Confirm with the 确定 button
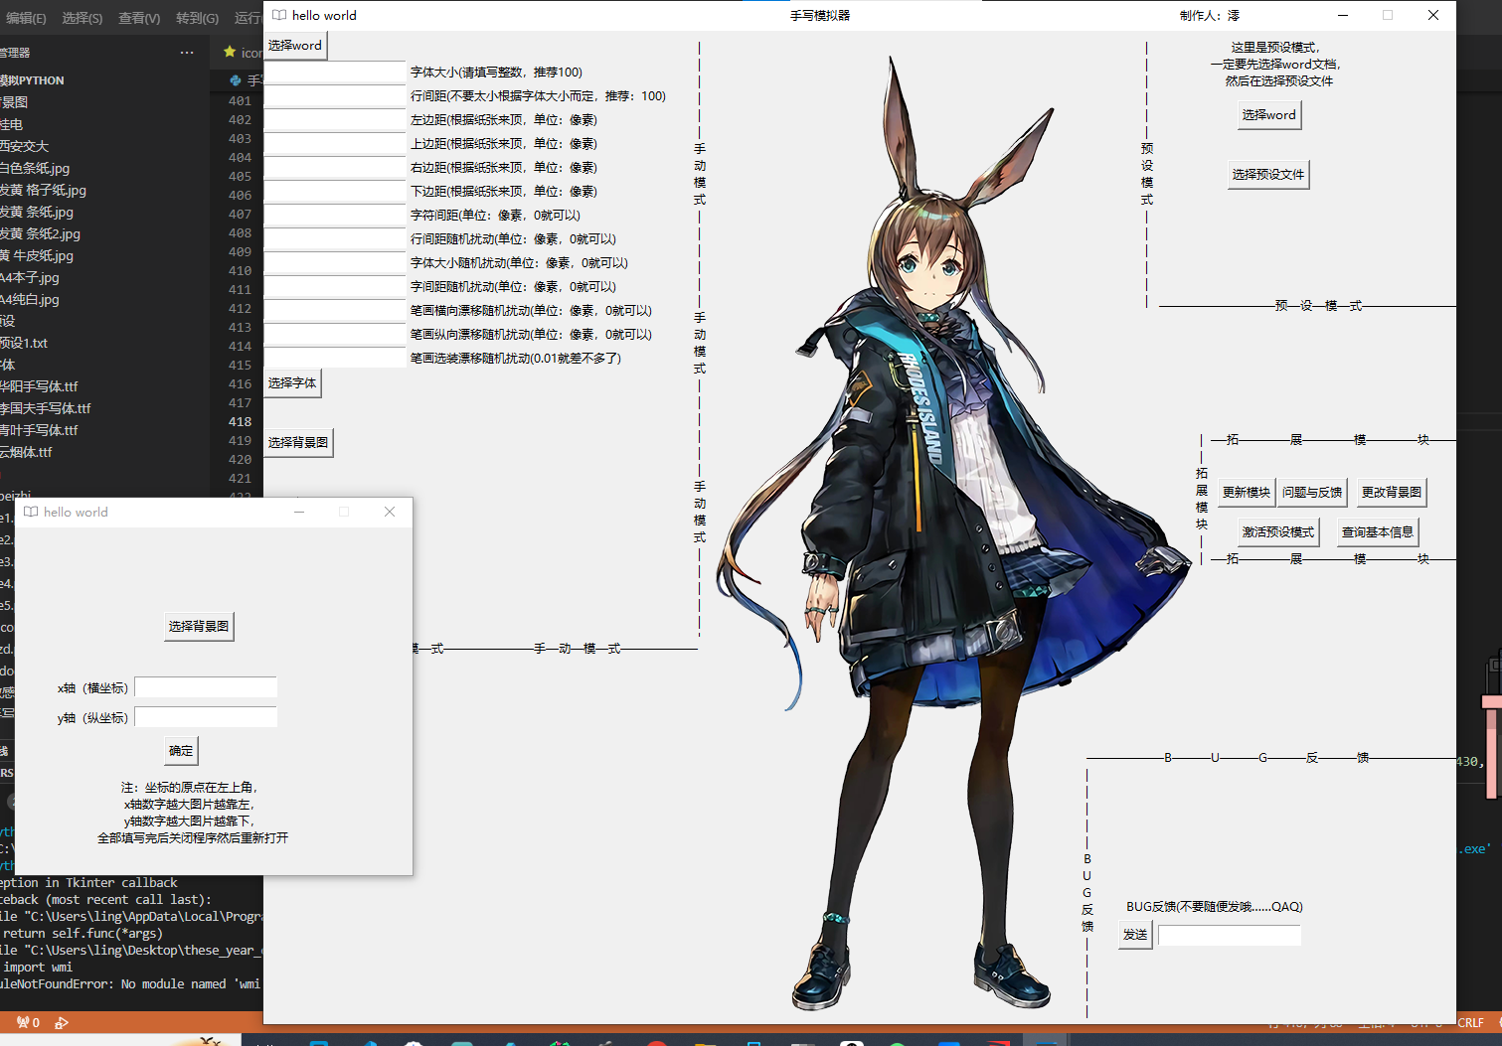The image size is (1502, 1046). [181, 751]
